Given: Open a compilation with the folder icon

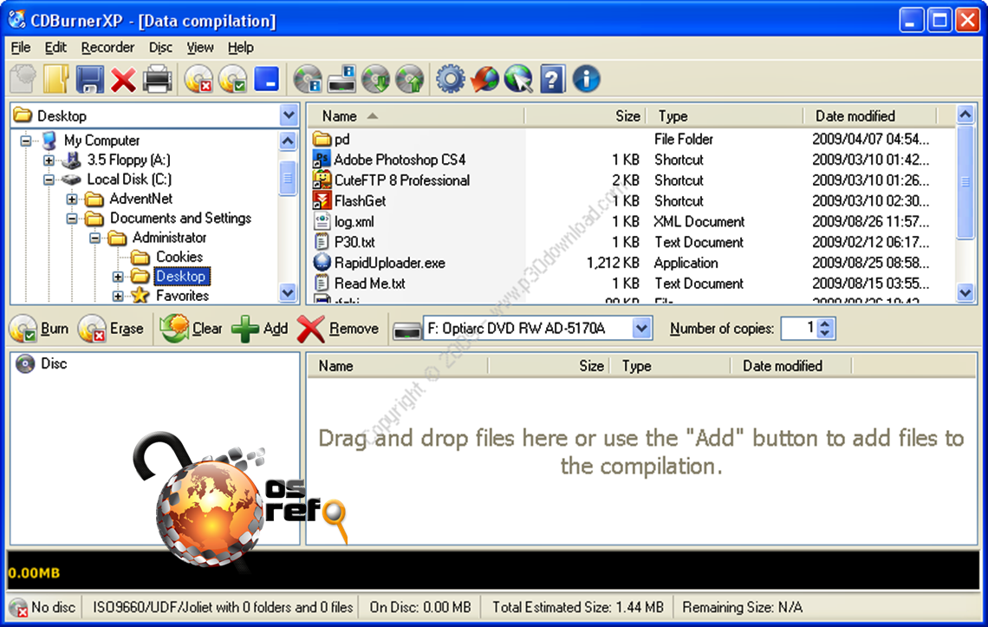Looking at the screenshot, I should point(56,80).
